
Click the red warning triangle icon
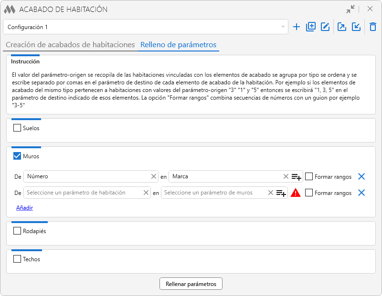click(296, 193)
